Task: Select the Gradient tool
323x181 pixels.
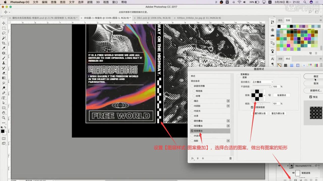Action: 4,78
